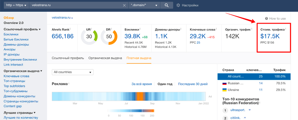Image resolution: width=298 pixels, height=120 pixels.
Task: Expand the arrow next to ultrasport competitor
Action: click(249, 110)
